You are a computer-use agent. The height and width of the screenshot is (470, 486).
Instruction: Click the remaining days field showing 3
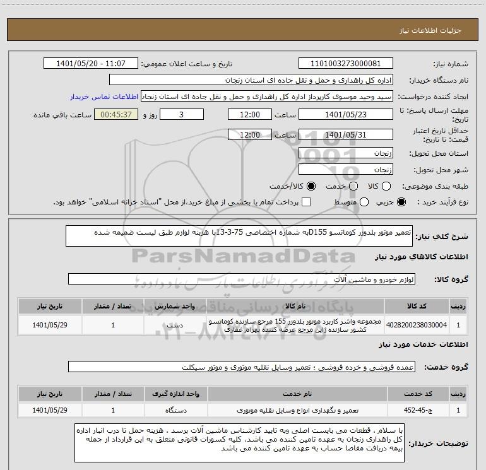tap(182, 114)
